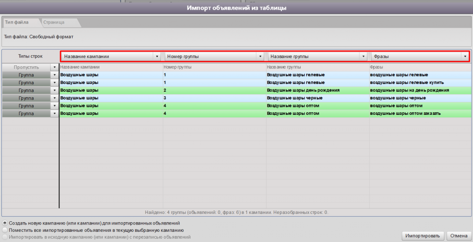The width and height of the screenshot is (473, 242).
Task: Switch to the 'Тип файла' tab
Action: click(17, 22)
